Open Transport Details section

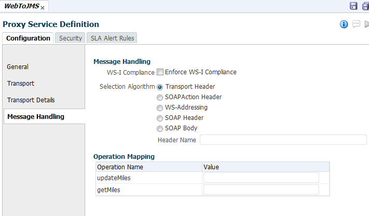(x=31, y=100)
